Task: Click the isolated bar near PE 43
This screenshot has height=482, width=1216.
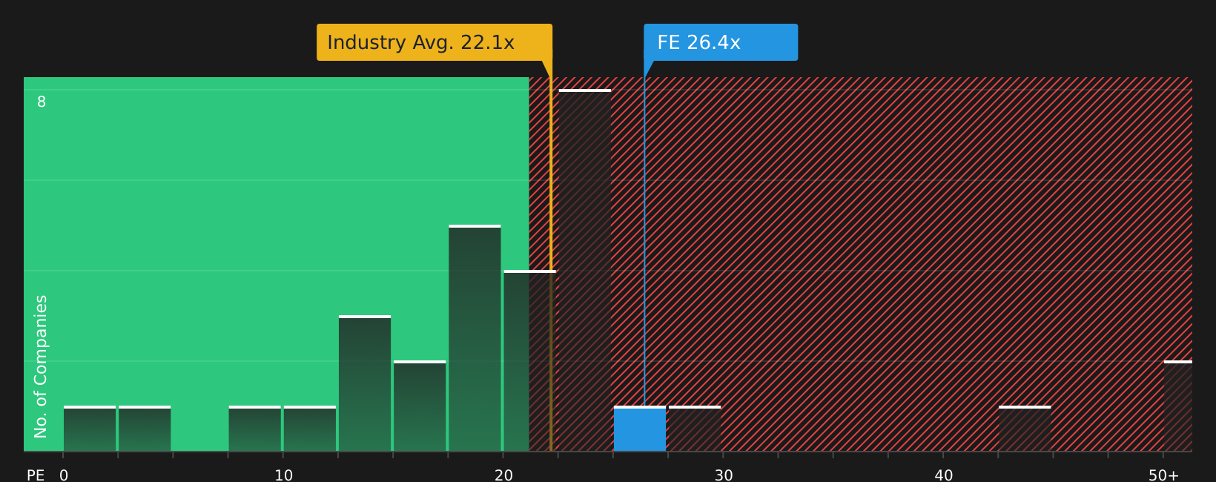Action: click(x=1025, y=429)
